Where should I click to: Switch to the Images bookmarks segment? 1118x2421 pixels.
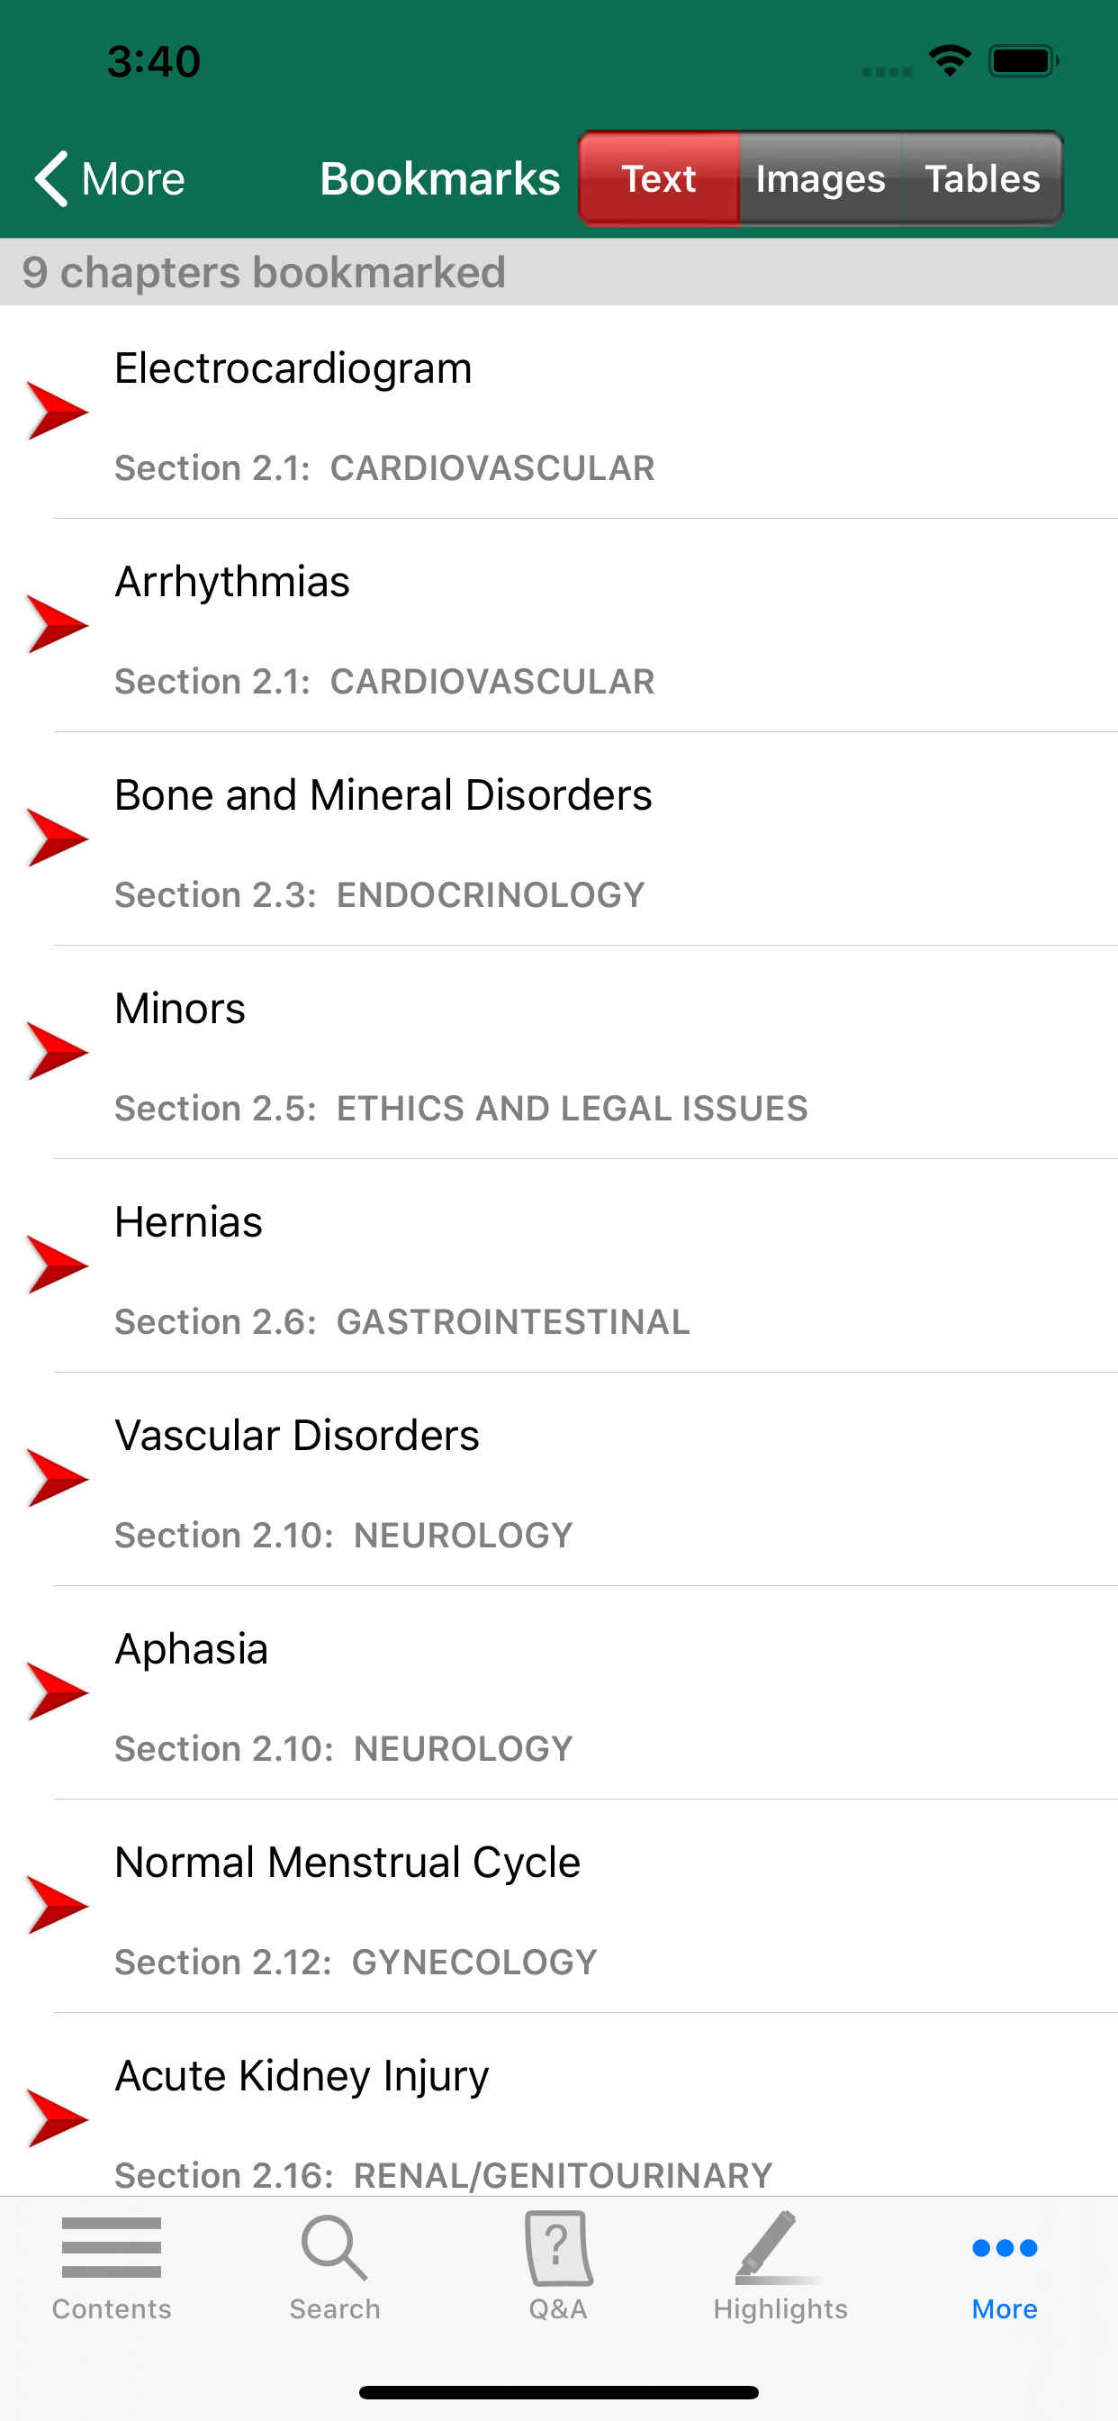point(820,178)
